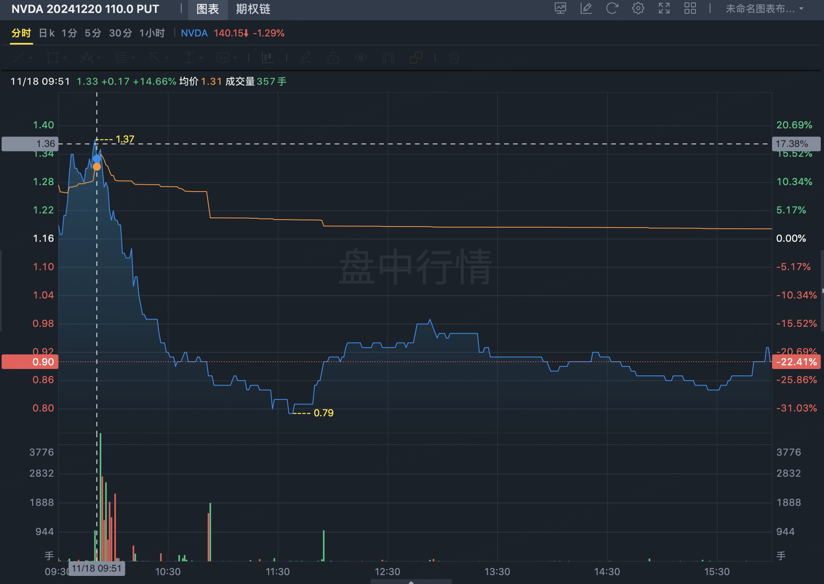824x584 pixels.
Task: Toggle the magnet snap mode icon
Action: coord(388,58)
